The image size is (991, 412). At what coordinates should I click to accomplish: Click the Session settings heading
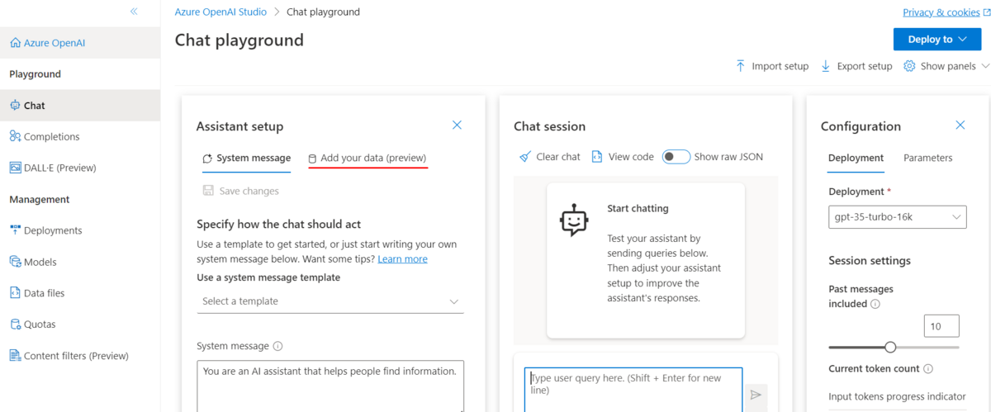coord(870,261)
